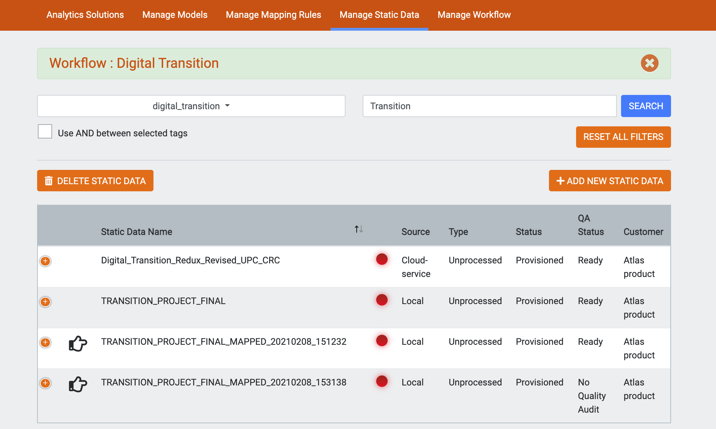
Task: Enable Use AND between selected tags checkbox
Action: click(45, 131)
